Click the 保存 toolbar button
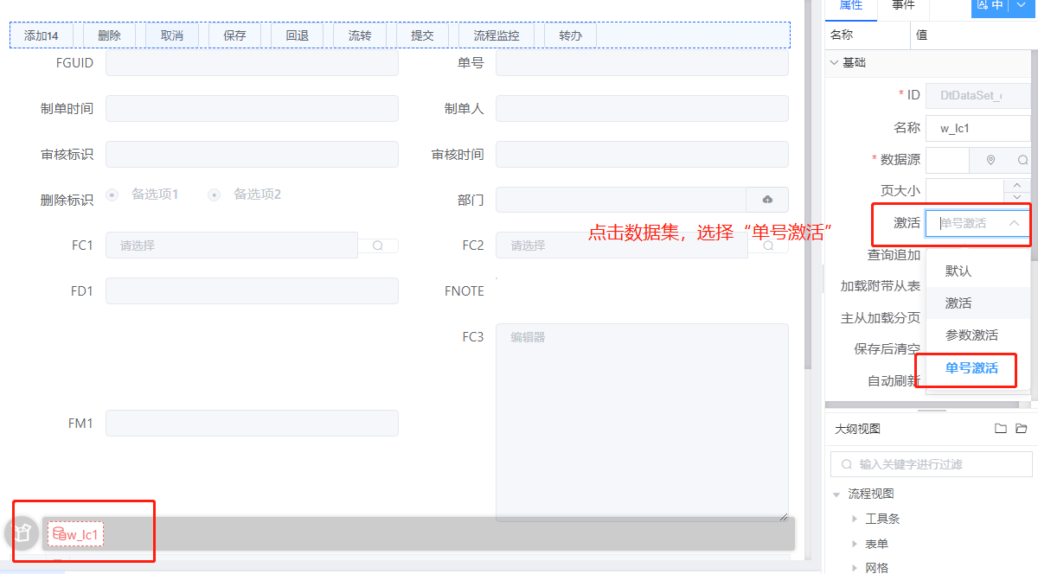The image size is (1038, 574). pyautogui.click(x=234, y=35)
